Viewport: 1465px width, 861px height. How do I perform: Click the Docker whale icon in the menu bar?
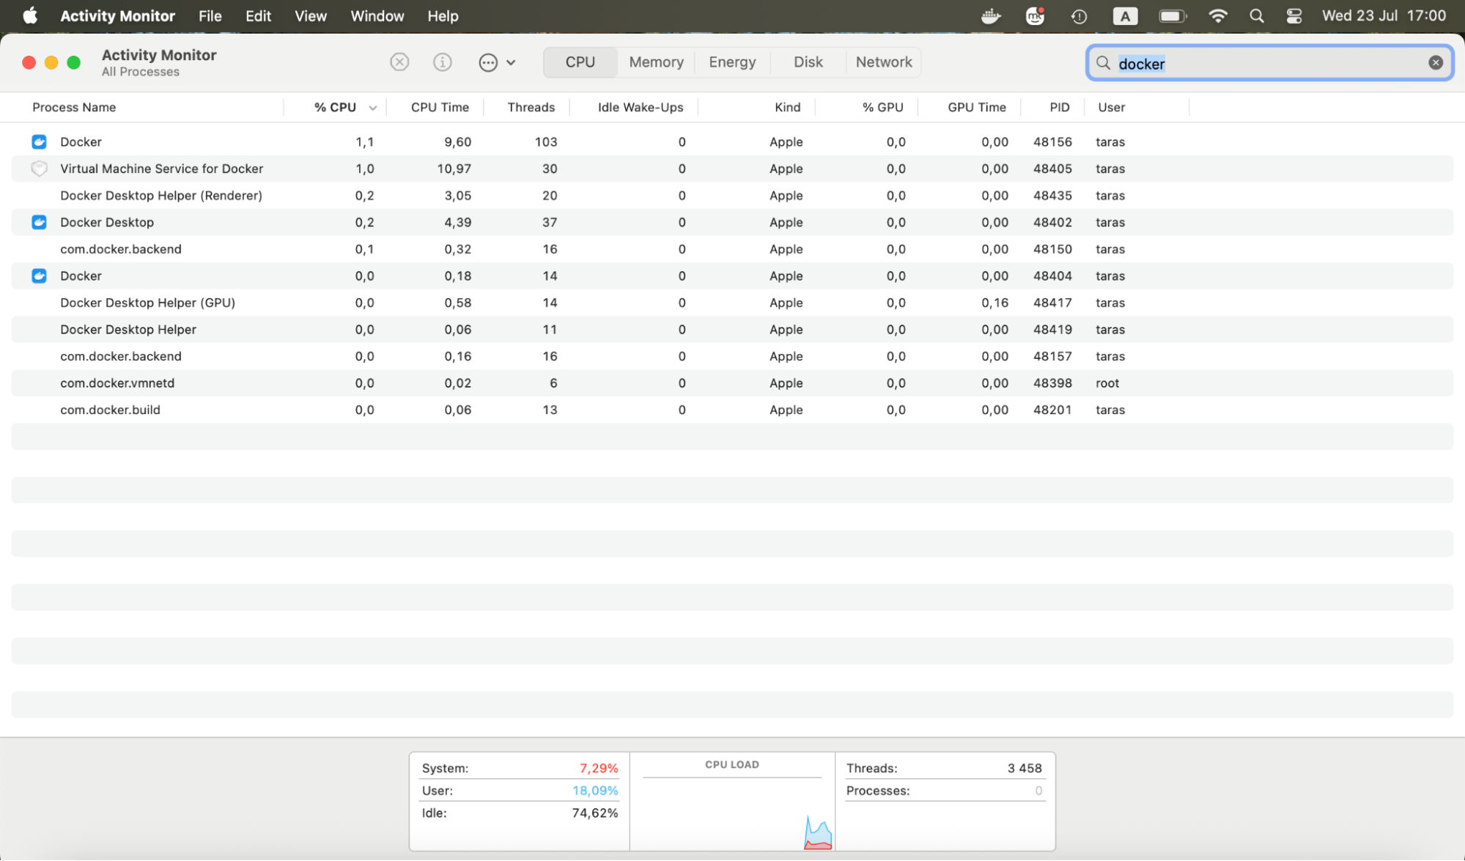click(990, 15)
